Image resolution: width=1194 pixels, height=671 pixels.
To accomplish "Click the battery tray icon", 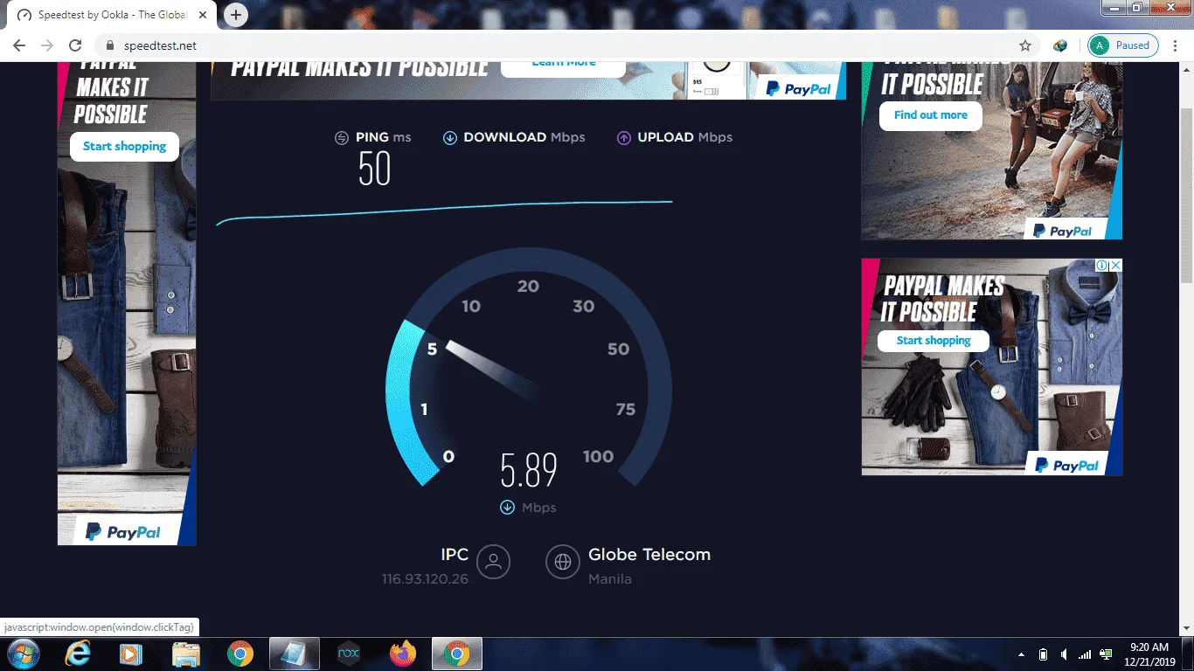I will (x=1043, y=654).
